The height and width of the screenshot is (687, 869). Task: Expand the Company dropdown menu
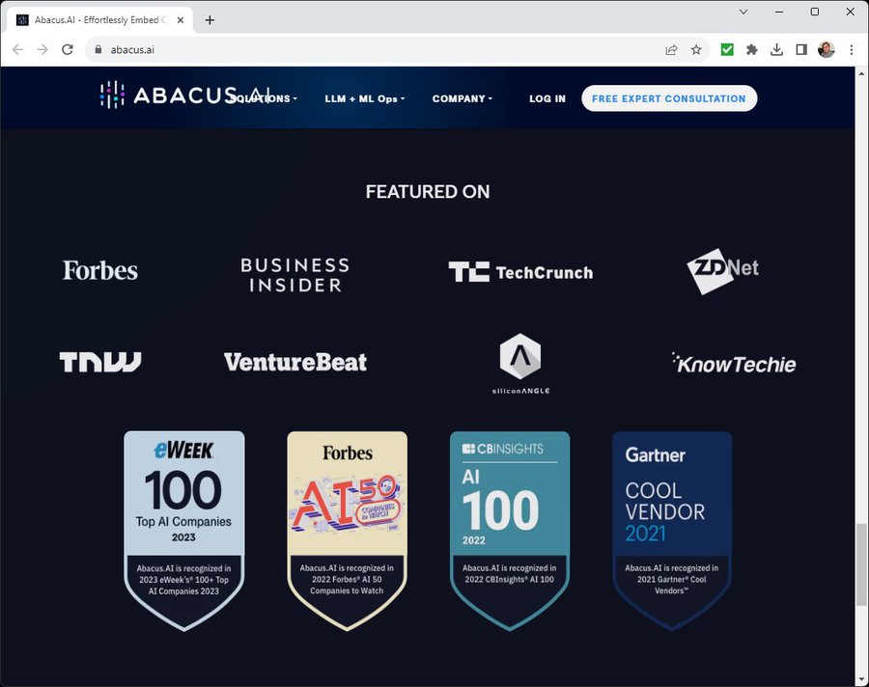463,98
